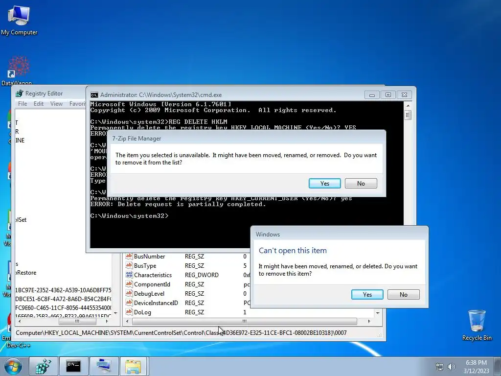Screen dimensions: 501x376
Task: Click Yes in 7-Zip File Manager dialog
Action: [x=325, y=183]
